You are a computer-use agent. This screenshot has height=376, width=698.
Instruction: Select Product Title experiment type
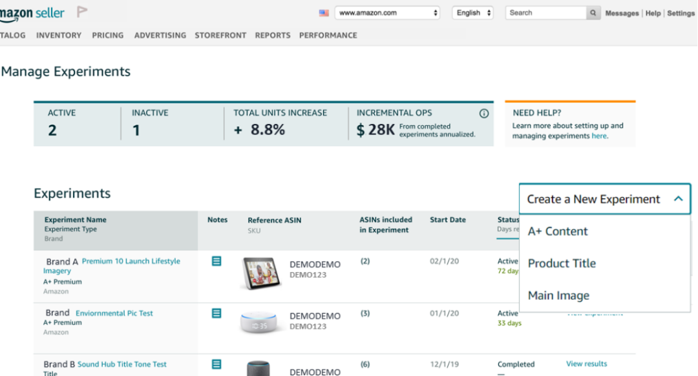562,264
